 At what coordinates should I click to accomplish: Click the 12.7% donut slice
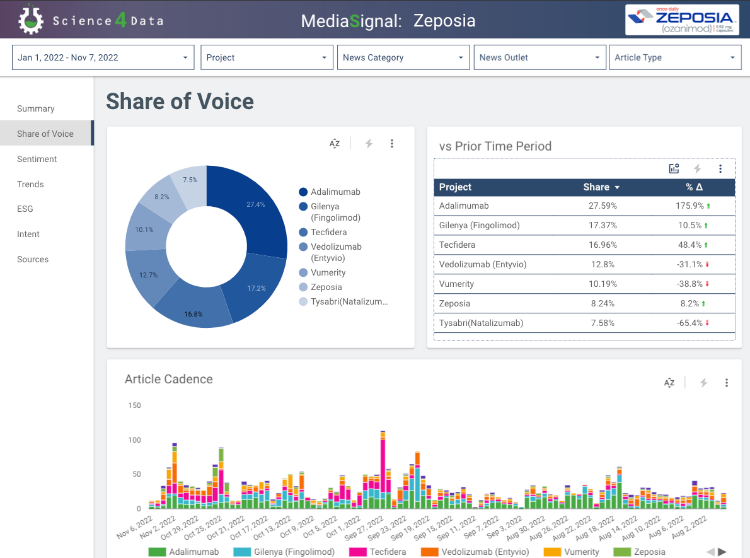(148, 275)
